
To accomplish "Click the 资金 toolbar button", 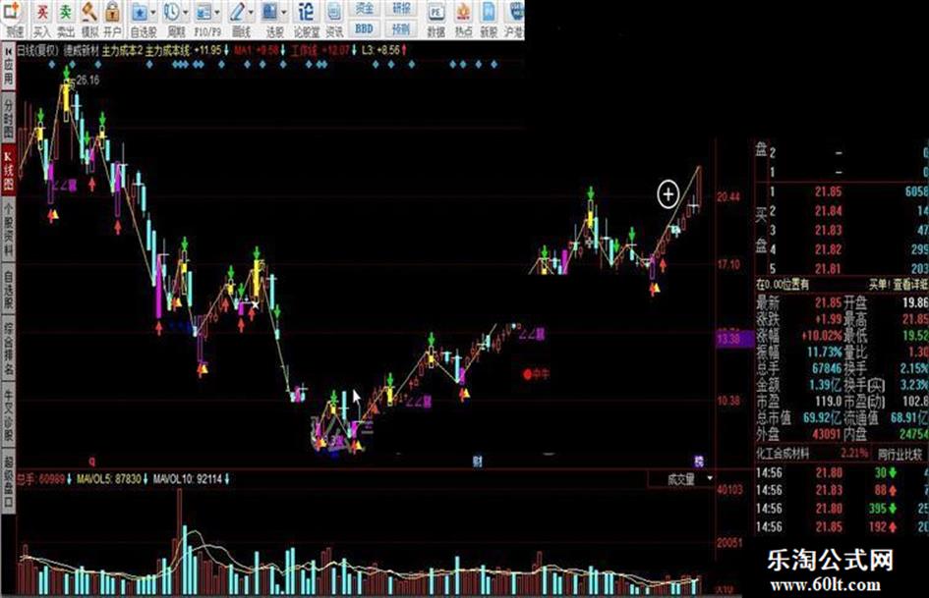I will (x=364, y=8).
